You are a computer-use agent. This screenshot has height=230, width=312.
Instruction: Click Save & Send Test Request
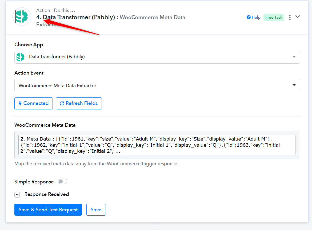click(x=48, y=210)
